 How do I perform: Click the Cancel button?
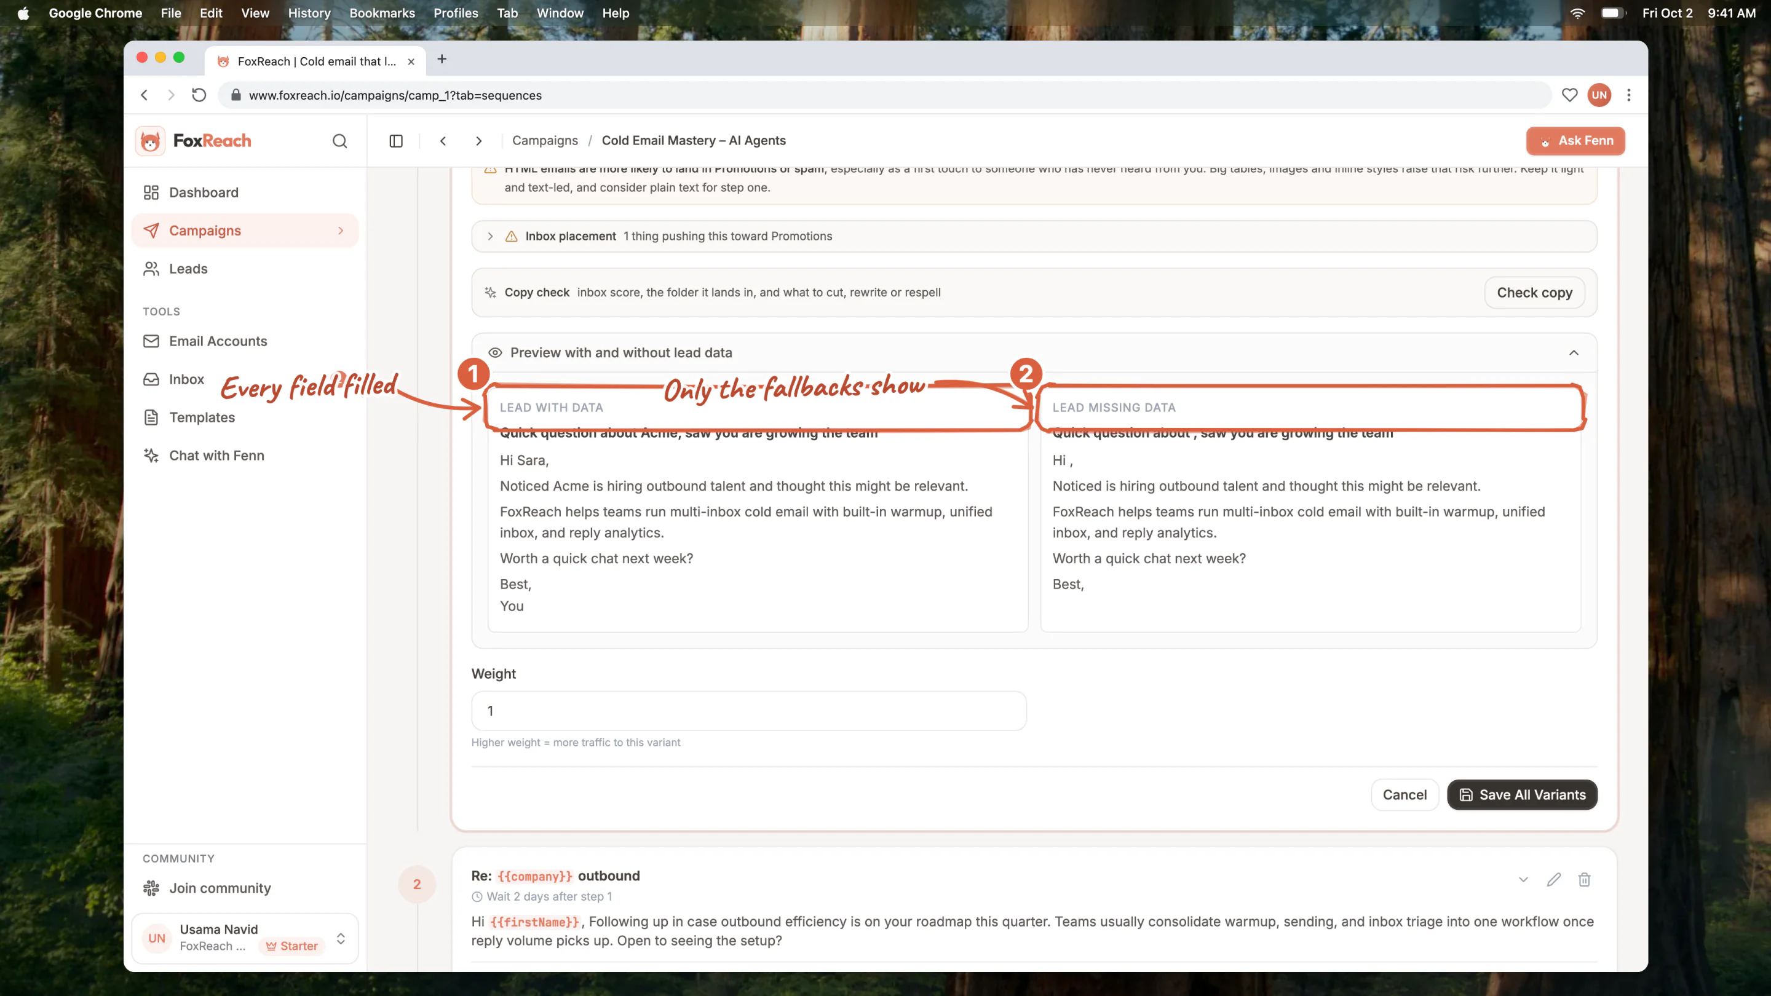[x=1405, y=794]
